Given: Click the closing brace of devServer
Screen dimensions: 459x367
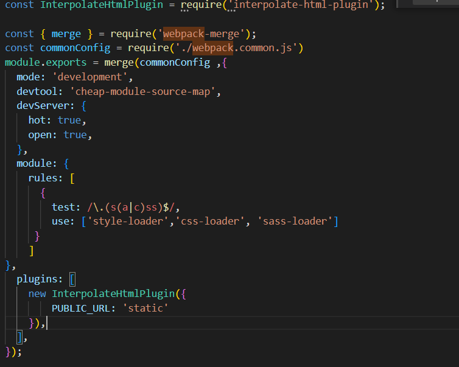Looking at the screenshot, I should [19, 150].
